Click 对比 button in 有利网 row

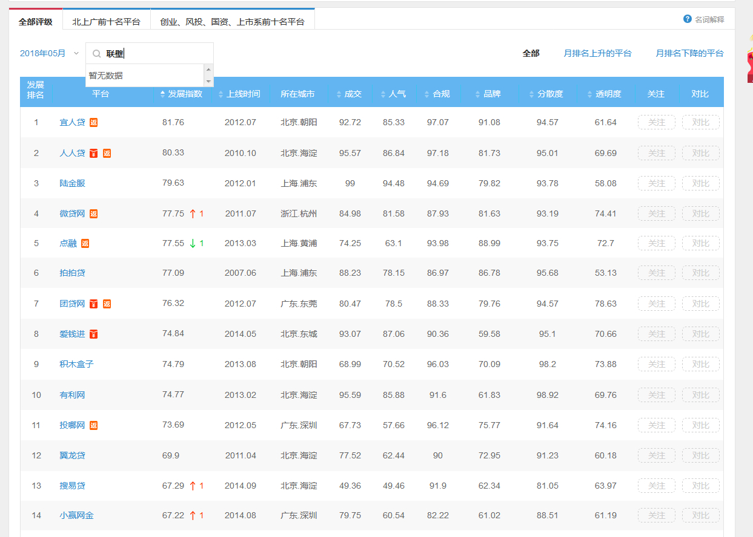[x=701, y=395]
